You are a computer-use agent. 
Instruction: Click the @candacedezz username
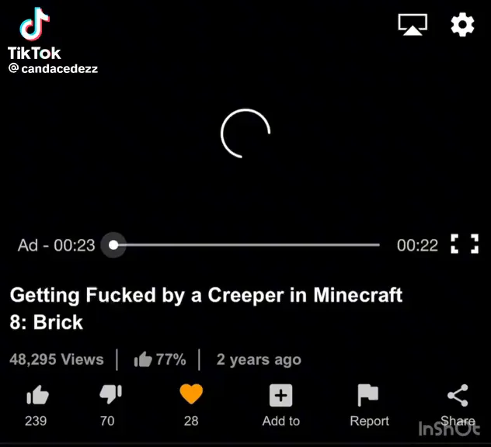54,68
